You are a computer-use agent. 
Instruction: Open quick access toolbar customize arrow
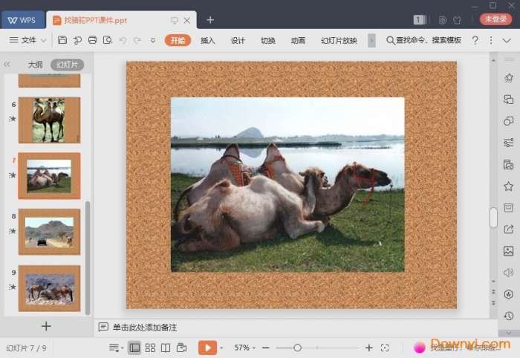coord(153,40)
